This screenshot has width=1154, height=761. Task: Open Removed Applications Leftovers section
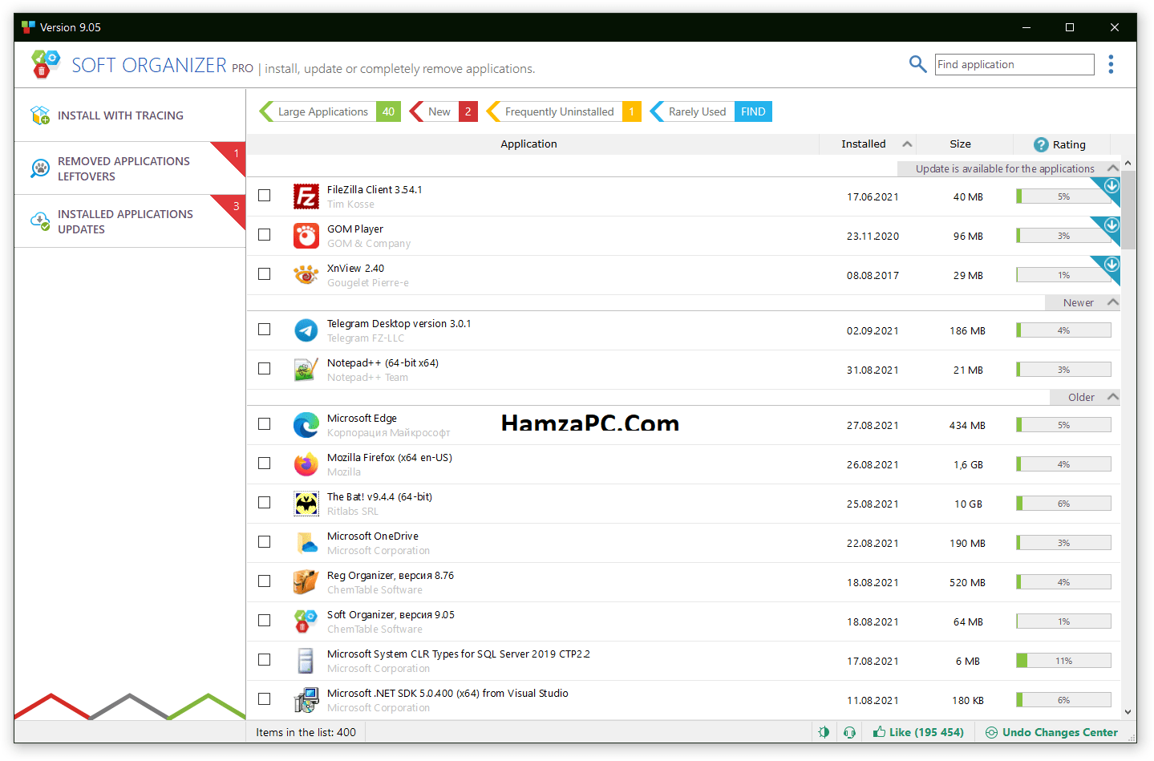130,168
